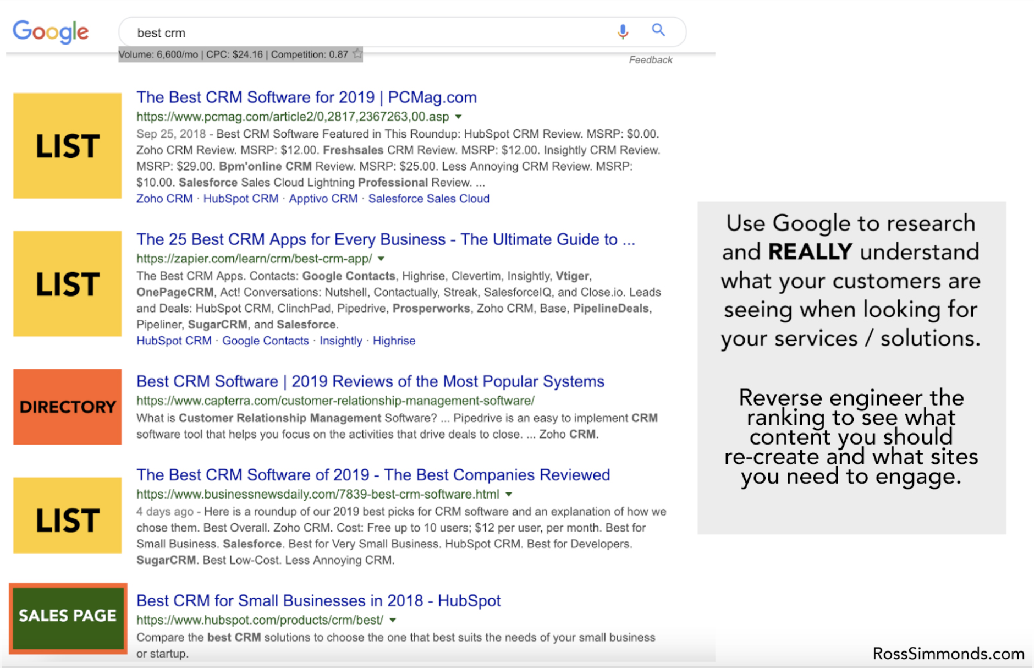This screenshot has width=1034, height=668.
Task: Open The Best Companies Reviewed result
Action: (x=373, y=475)
